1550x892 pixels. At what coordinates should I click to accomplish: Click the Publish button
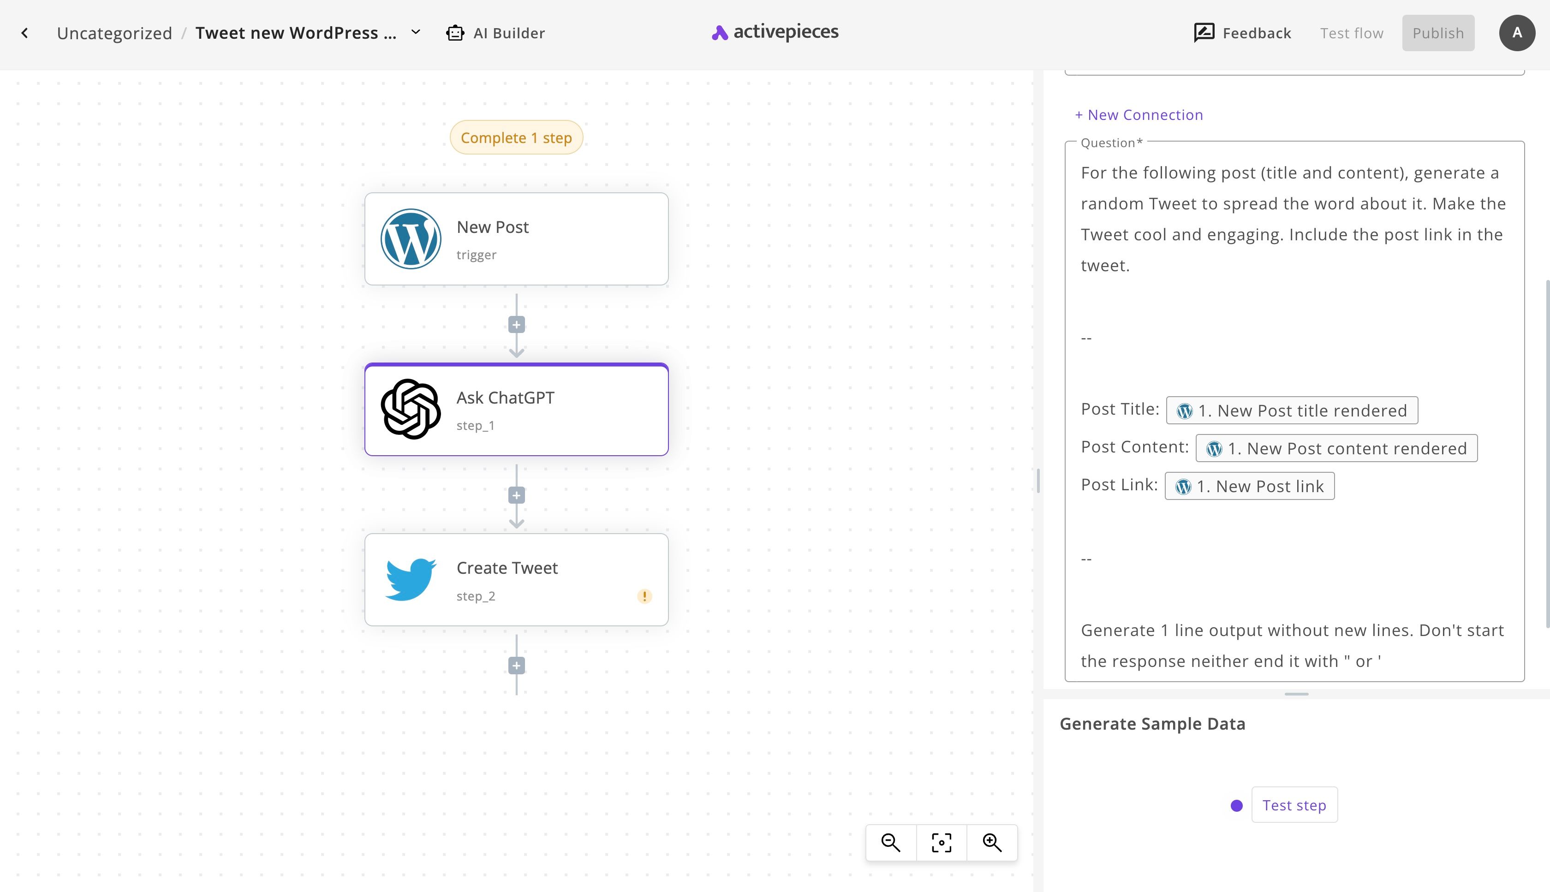(x=1438, y=33)
